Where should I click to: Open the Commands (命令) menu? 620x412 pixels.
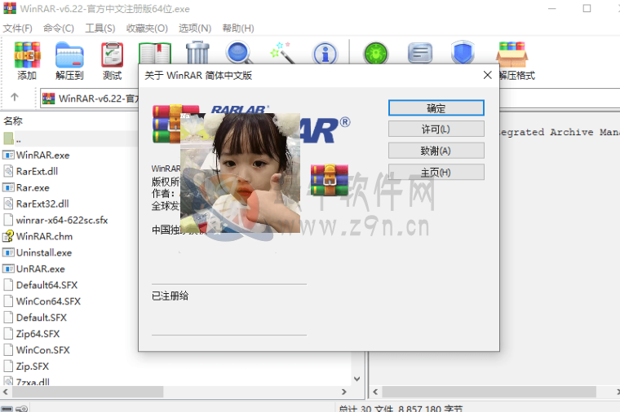(x=59, y=28)
